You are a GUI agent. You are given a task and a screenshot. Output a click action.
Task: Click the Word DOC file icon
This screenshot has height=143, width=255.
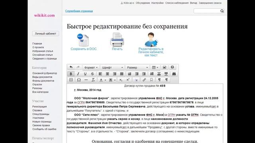click(83, 40)
